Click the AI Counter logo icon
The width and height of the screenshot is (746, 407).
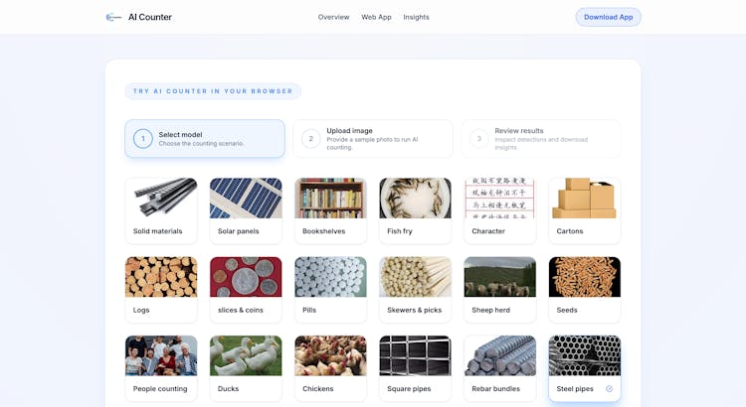pyautogui.click(x=113, y=17)
